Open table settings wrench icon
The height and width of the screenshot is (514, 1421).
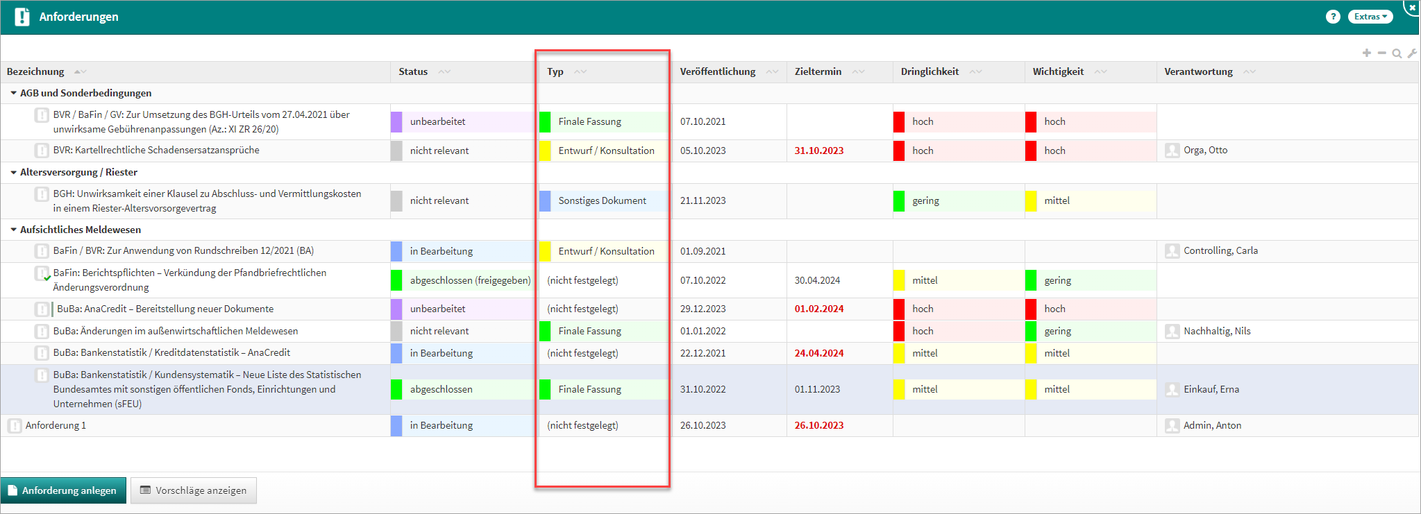point(1412,53)
